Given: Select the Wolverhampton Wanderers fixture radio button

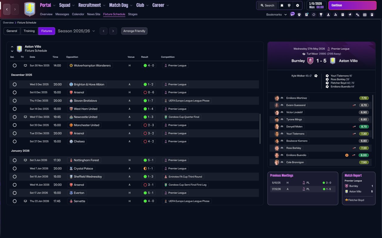Looking at the screenshot, I should point(15,65).
